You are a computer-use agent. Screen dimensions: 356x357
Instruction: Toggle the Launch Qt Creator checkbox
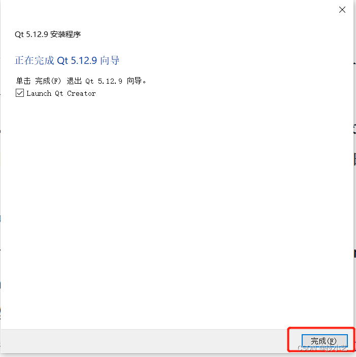[20, 93]
